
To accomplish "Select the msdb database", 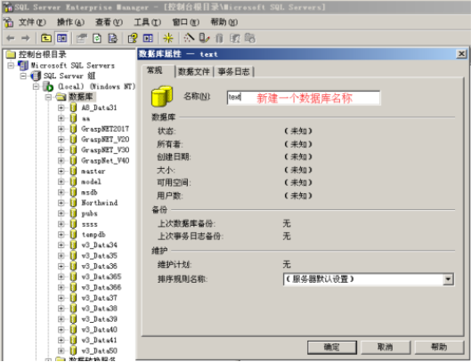I will tap(90, 192).
